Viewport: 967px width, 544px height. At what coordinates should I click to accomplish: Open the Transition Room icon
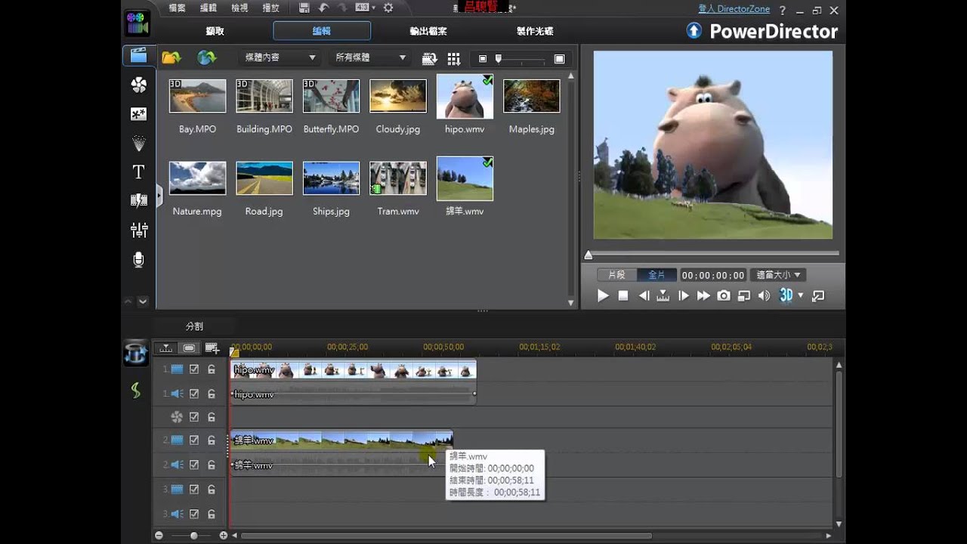138,200
